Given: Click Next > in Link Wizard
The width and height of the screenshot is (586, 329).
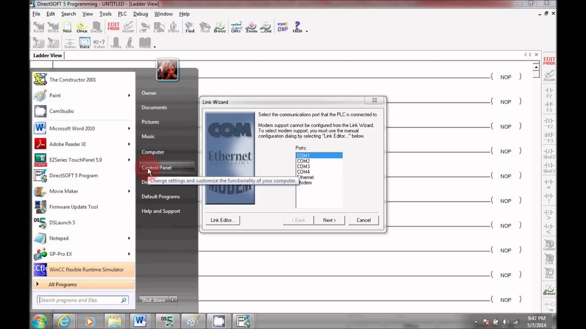Looking at the screenshot, I should (x=330, y=220).
